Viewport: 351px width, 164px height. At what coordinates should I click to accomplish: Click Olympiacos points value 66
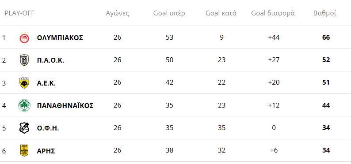(x=326, y=37)
